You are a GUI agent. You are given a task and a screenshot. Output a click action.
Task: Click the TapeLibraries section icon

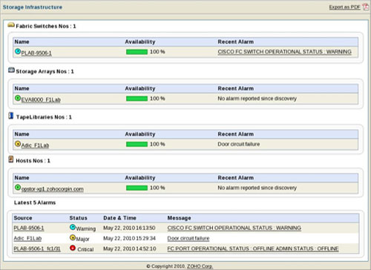point(11,116)
